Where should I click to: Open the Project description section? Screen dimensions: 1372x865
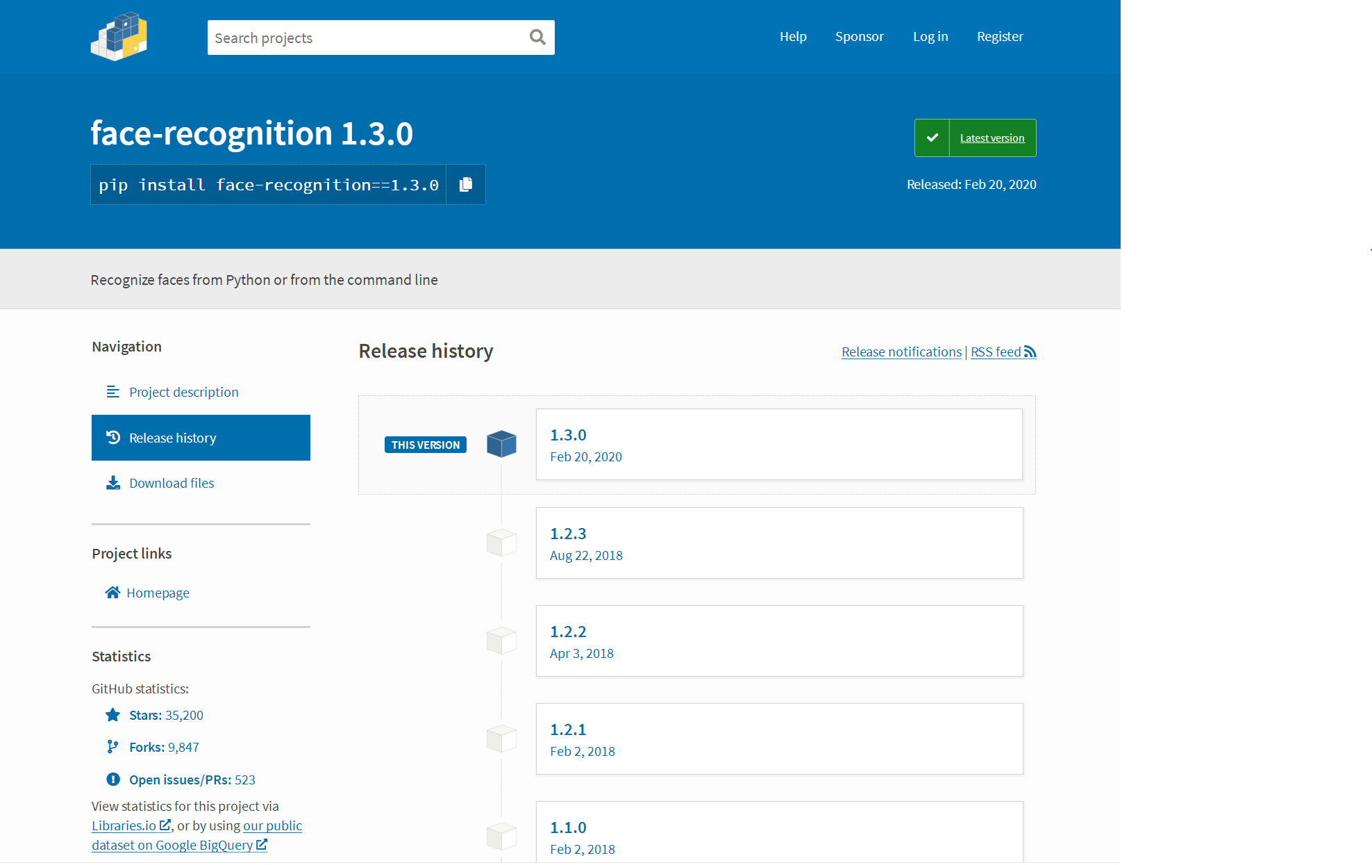[183, 391]
